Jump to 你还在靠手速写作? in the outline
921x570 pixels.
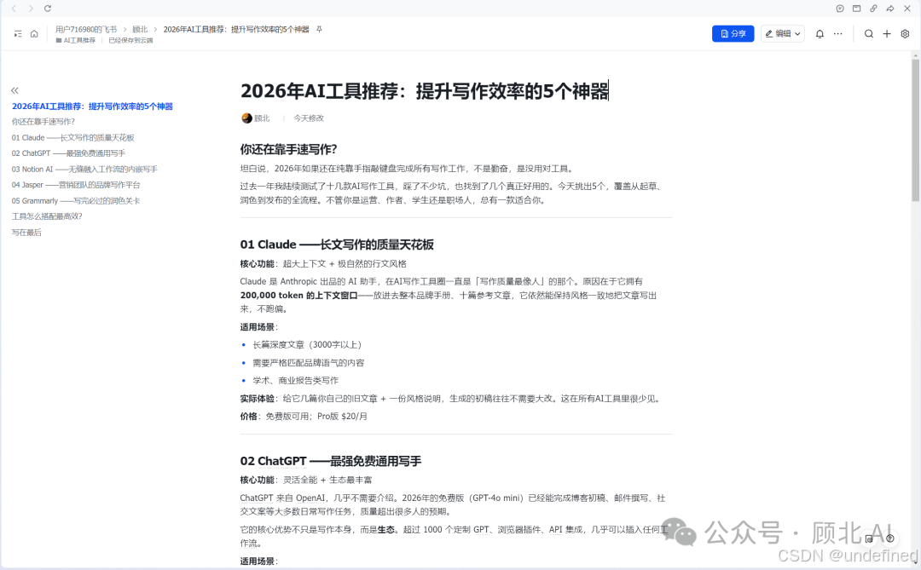tap(43, 122)
